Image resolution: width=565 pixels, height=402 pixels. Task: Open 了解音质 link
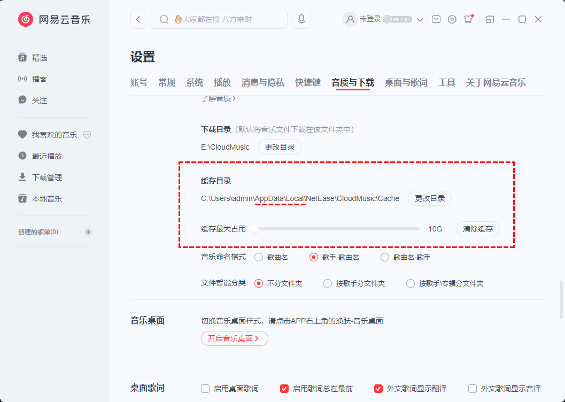[219, 98]
